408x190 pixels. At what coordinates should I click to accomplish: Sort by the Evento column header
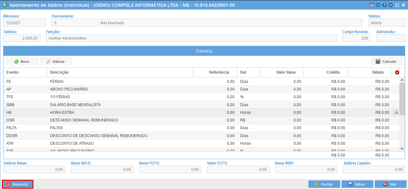click(25, 72)
